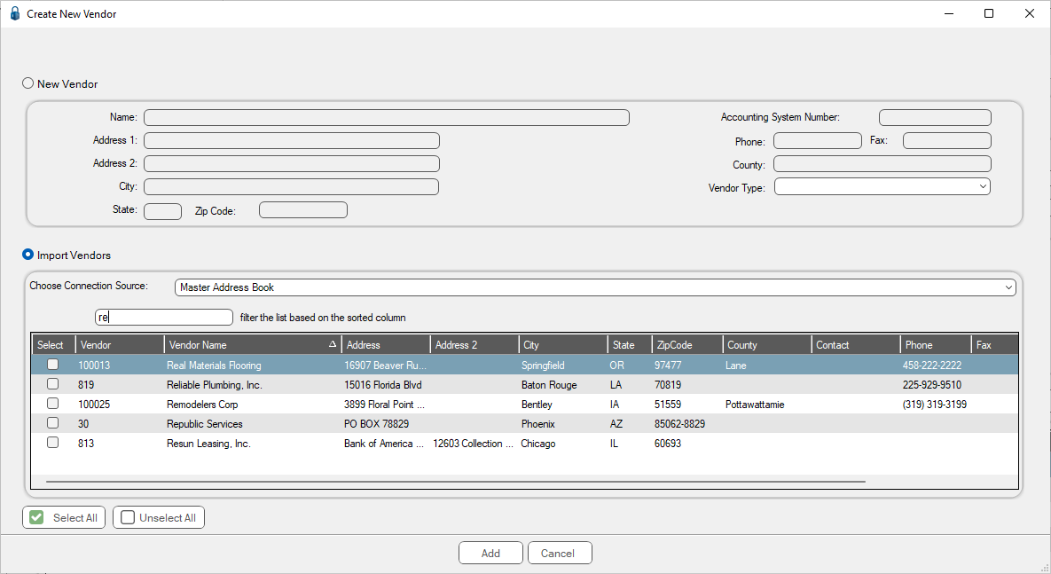Click the filter box containing 're'
The image size is (1051, 574).
point(164,318)
